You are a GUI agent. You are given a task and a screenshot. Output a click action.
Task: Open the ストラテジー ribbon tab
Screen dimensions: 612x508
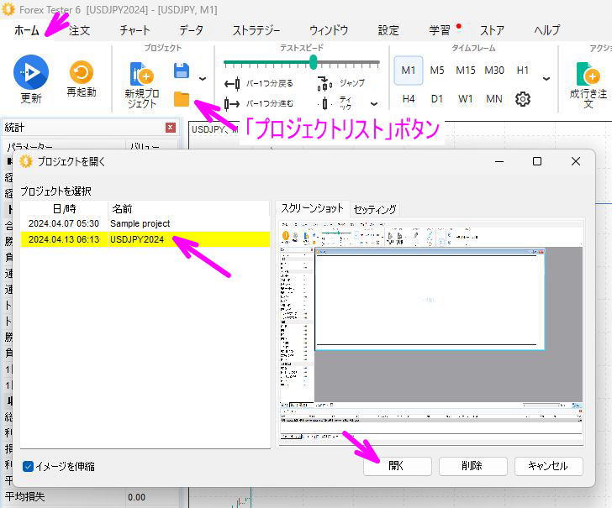[256, 30]
